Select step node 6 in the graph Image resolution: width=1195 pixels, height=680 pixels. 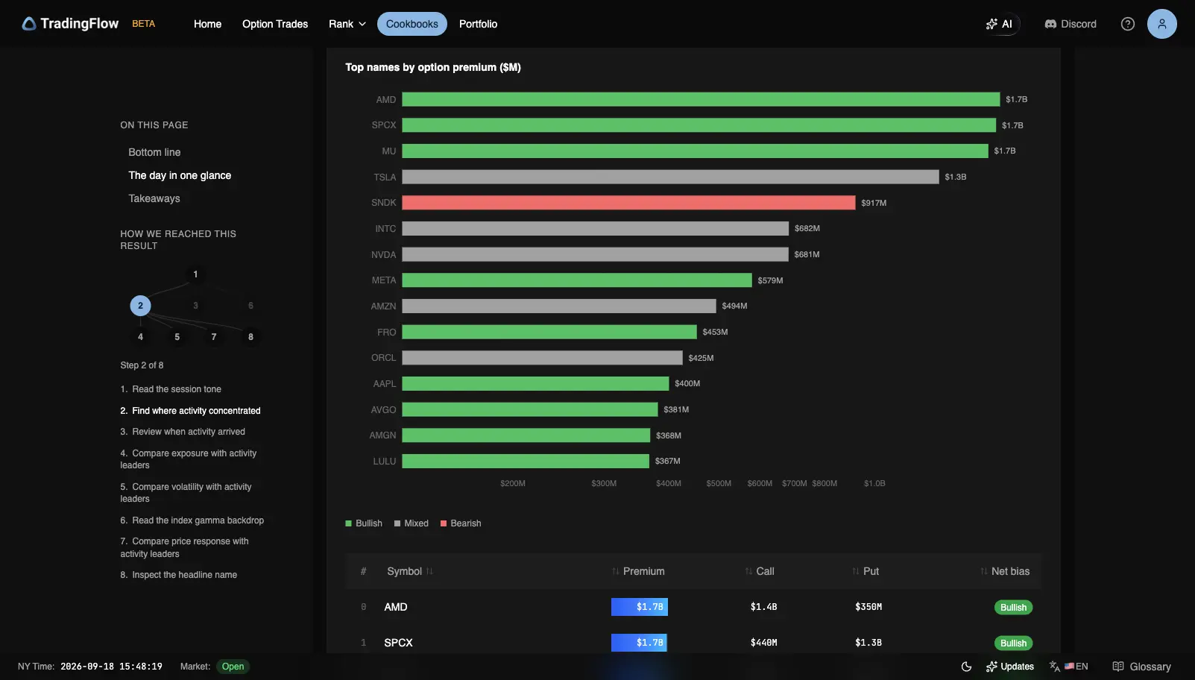coord(250,306)
